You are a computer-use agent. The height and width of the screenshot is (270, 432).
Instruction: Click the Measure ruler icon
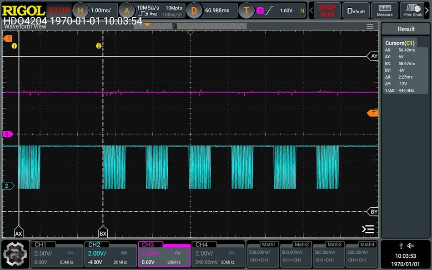tap(385, 10)
